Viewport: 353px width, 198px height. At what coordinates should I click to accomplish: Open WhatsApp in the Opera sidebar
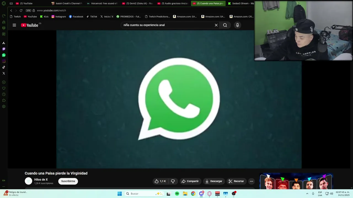point(4,55)
